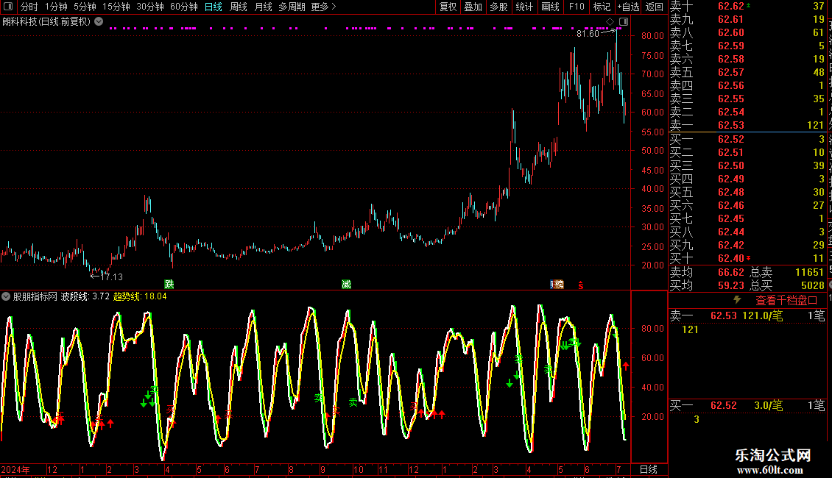This screenshot has width=832, height=478.
Task: Select 买一 bid row at 62.52 with volume 3
Action: pyautogui.click(x=747, y=139)
